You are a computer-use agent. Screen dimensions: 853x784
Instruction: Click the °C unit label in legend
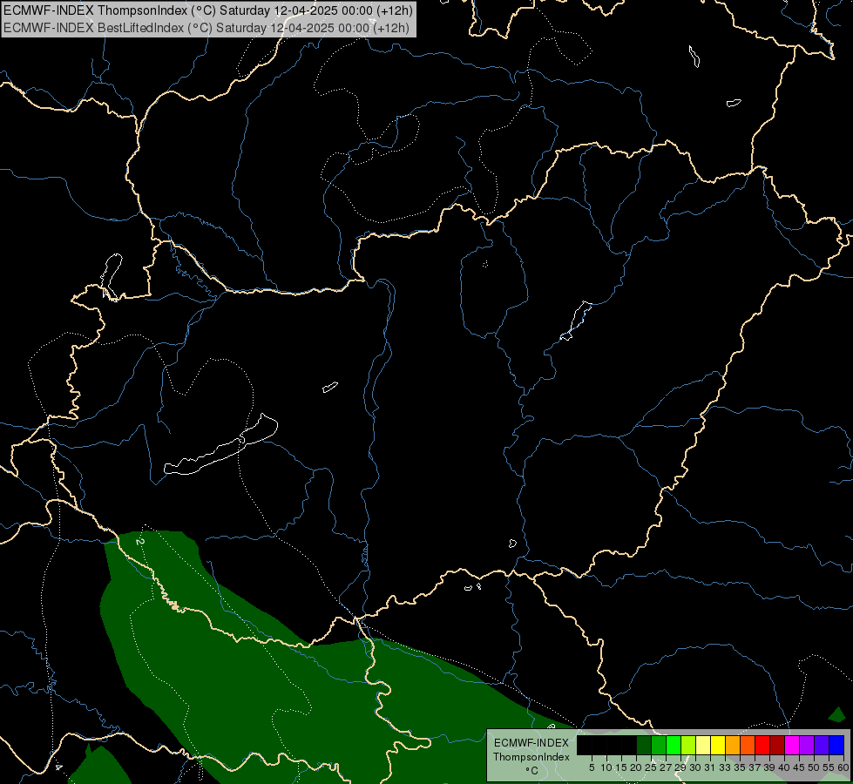(x=532, y=770)
